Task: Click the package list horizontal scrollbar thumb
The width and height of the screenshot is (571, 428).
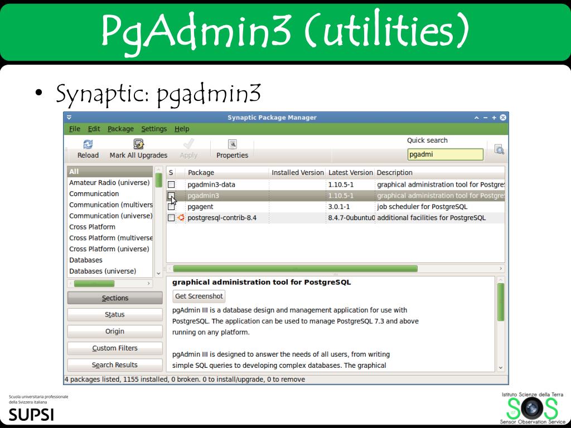Action: point(296,269)
